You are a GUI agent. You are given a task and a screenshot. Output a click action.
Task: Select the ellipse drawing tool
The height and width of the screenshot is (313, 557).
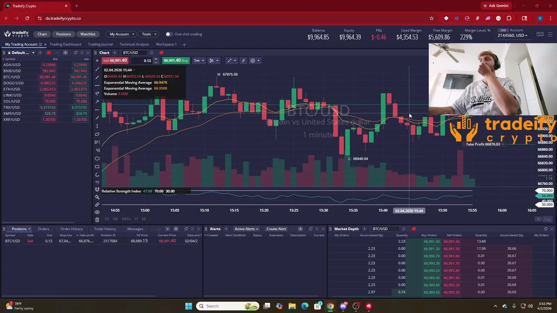pos(97,159)
